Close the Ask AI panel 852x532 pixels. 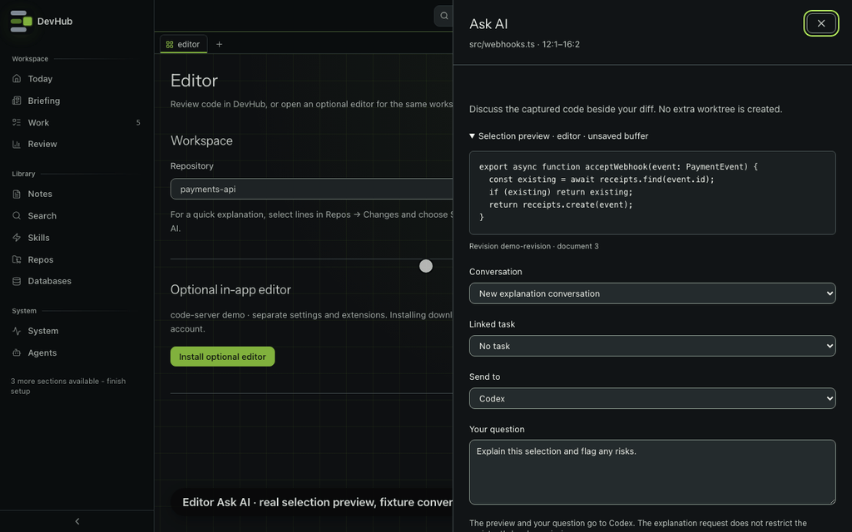point(821,23)
